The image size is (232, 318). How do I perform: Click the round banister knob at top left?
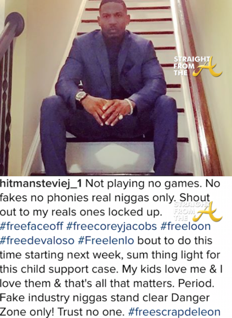[15, 22]
